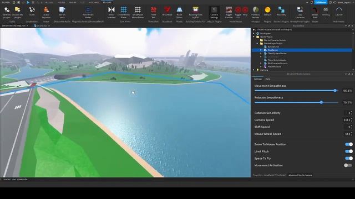Open Dossier des plugins folder
355x199 pixels.
[x=17, y=12]
